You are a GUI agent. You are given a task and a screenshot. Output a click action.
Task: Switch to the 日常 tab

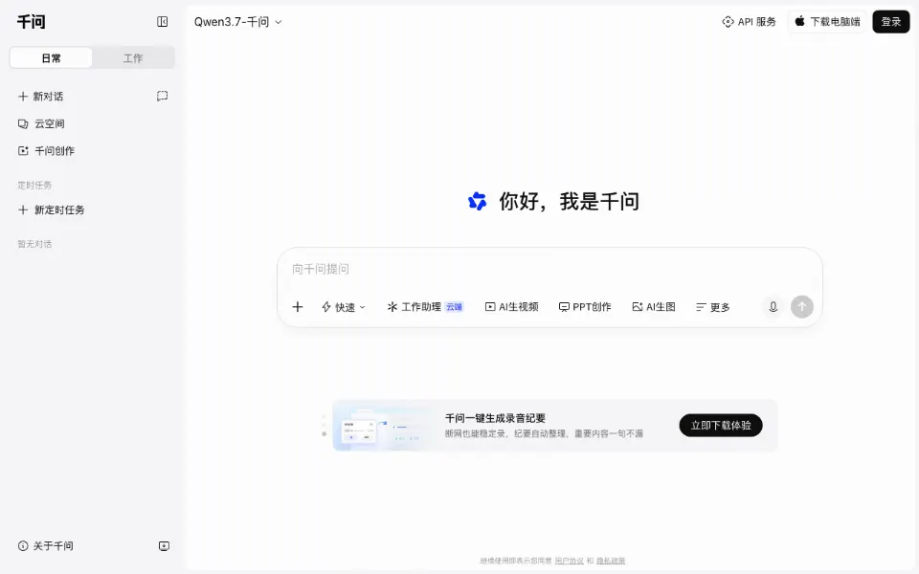point(51,58)
